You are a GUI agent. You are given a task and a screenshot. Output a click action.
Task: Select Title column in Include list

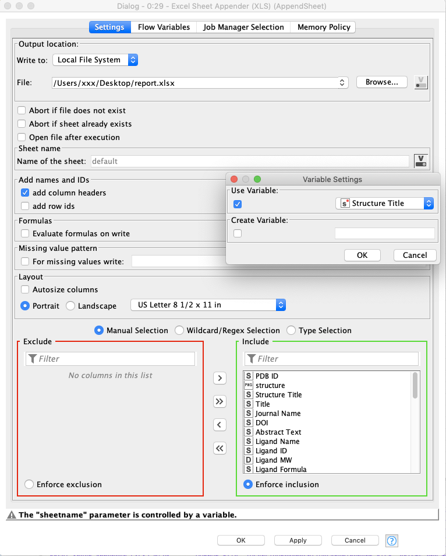263,404
